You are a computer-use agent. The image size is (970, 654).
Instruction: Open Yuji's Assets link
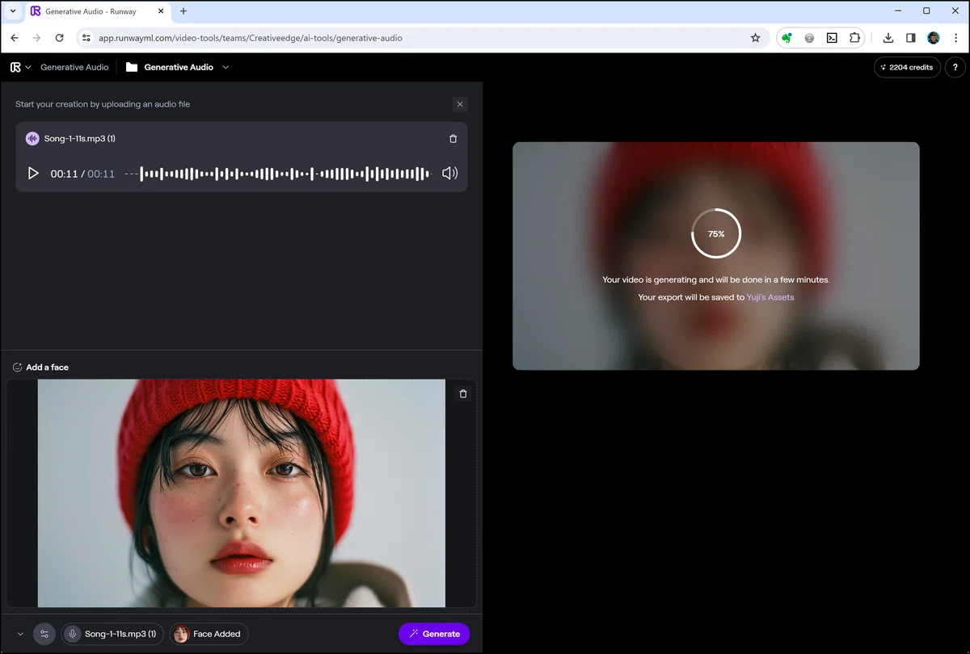pos(770,297)
